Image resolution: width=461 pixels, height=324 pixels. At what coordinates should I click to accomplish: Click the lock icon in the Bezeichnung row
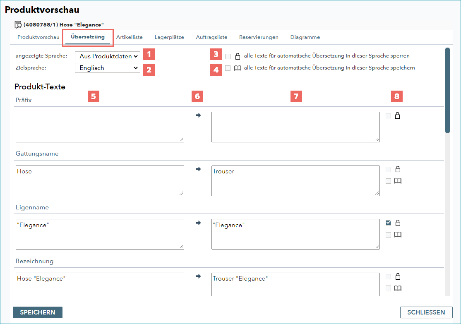tap(398, 276)
